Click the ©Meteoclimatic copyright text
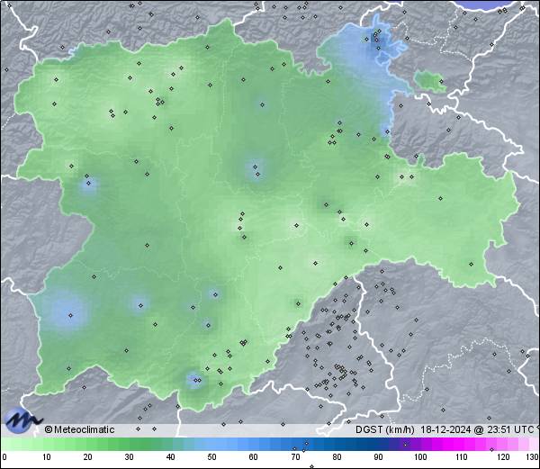The height and width of the screenshot is (469, 540). [79, 429]
